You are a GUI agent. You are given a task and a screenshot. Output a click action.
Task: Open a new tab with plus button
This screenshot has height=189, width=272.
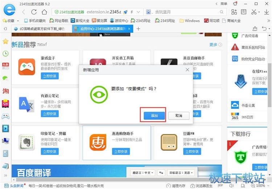point(138,29)
